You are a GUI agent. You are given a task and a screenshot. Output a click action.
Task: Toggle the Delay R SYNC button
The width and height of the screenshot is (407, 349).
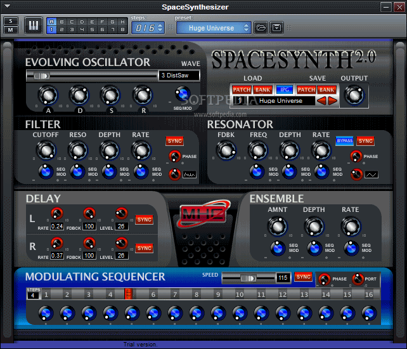point(145,248)
